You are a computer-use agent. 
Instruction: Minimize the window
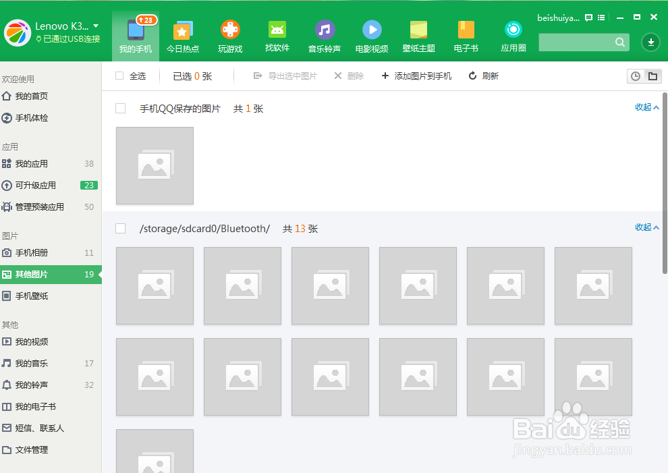tap(620, 18)
